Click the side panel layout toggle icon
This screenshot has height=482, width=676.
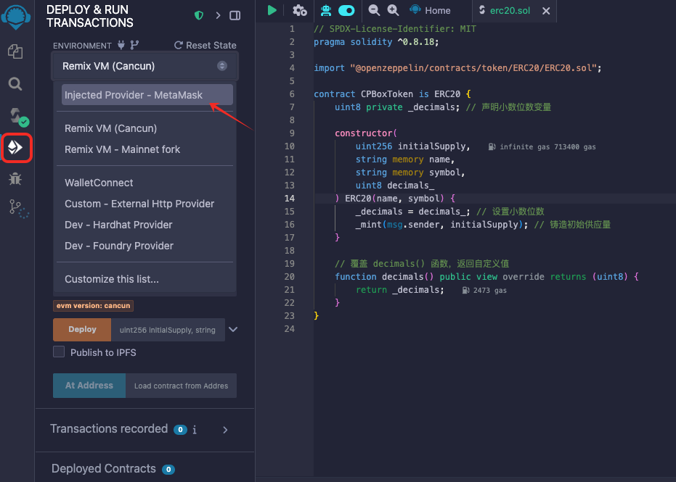click(235, 15)
